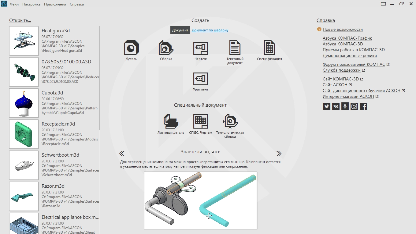Open Азбука КОМПАС-График
The width and height of the screenshot is (416, 234).
pyautogui.click(x=347, y=38)
